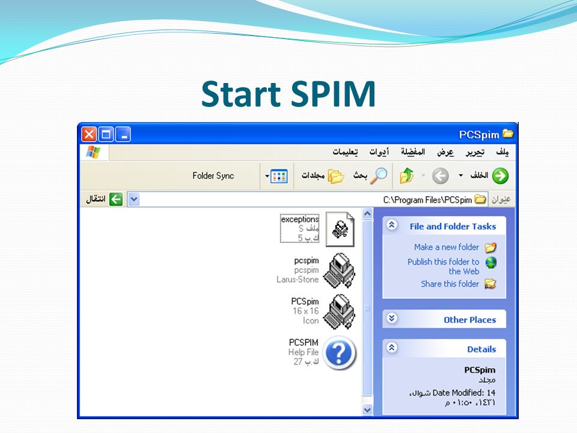The height and width of the screenshot is (433, 577).
Task: Maximize the PCSpim window
Action: (106, 134)
